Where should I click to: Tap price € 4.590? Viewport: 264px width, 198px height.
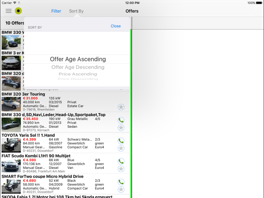(30, 160)
